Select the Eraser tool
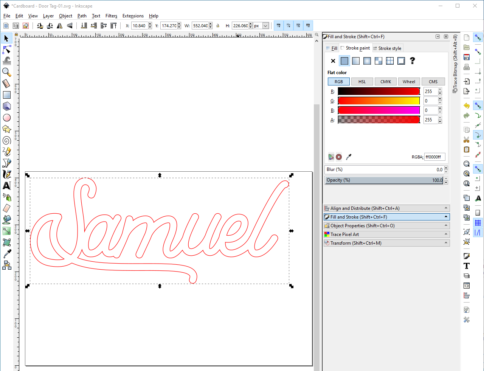The image size is (484, 371). [x=7, y=208]
